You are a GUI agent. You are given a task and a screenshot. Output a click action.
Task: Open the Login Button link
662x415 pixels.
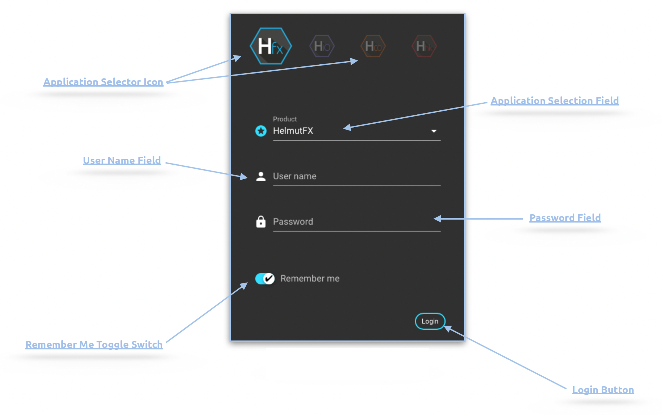point(603,390)
